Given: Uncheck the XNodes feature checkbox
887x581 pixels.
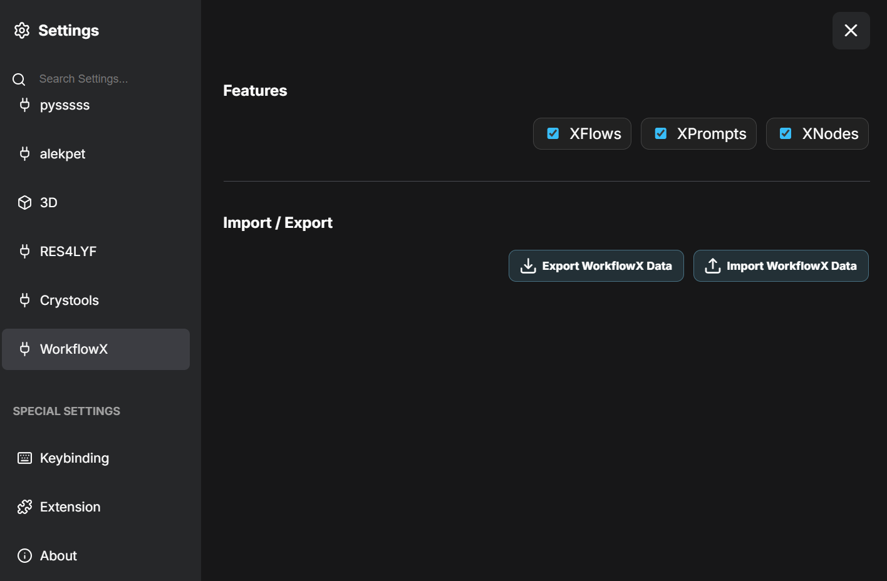Looking at the screenshot, I should click(x=786, y=133).
